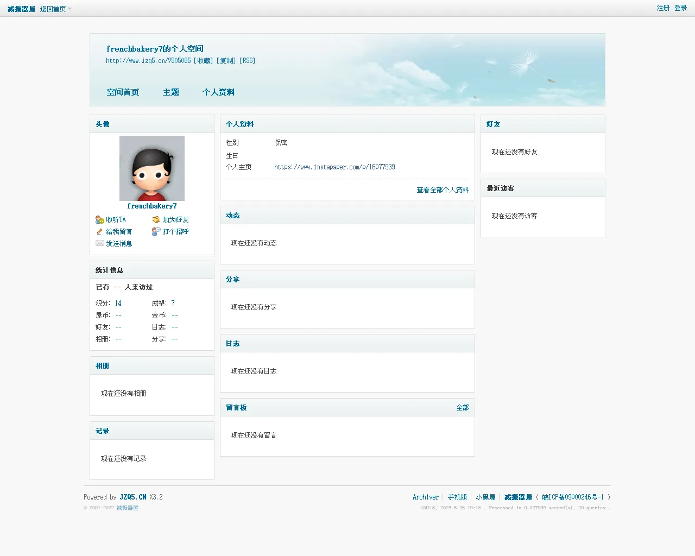Click the 性别 value 保密
695x556 pixels.
coord(281,143)
